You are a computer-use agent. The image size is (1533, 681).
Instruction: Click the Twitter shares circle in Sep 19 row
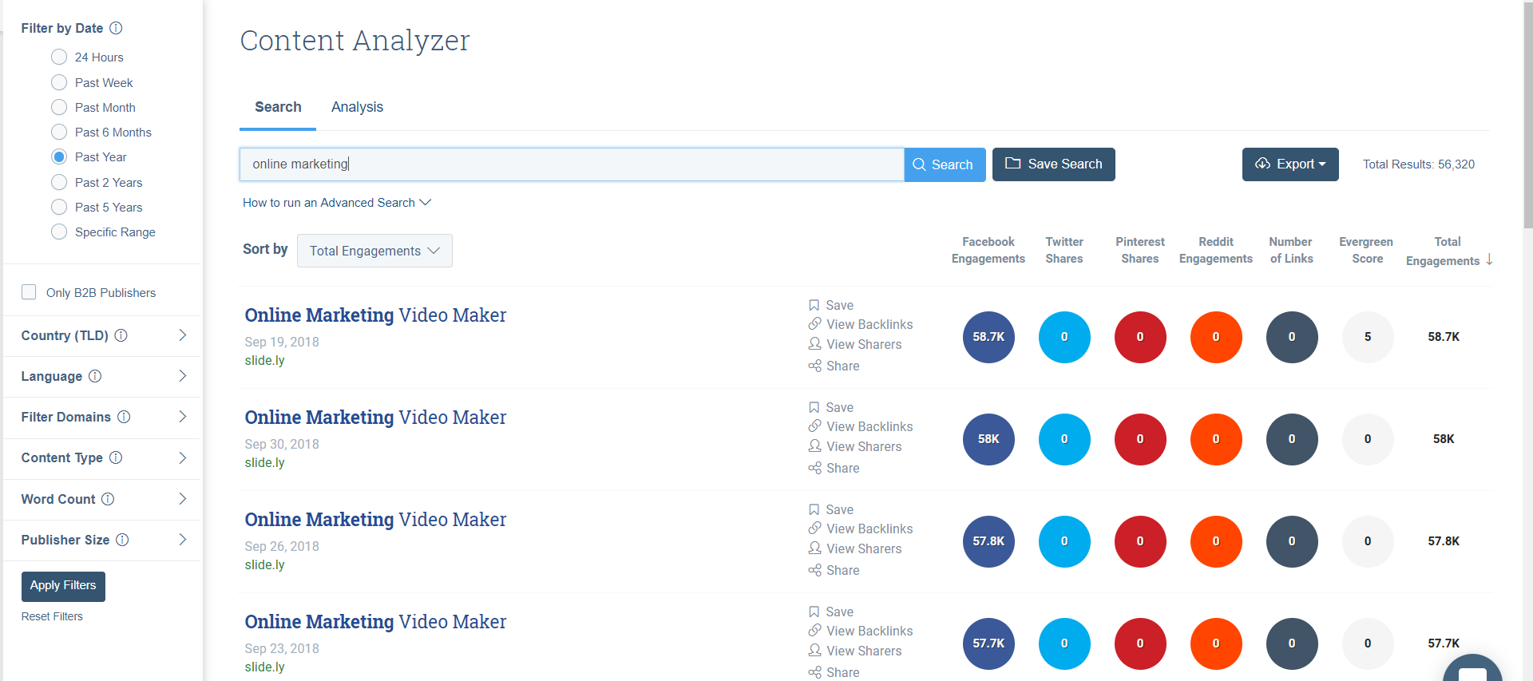pyautogui.click(x=1064, y=337)
